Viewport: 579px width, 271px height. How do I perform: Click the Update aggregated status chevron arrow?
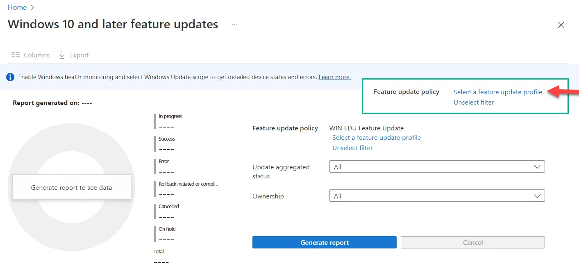tap(537, 167)
